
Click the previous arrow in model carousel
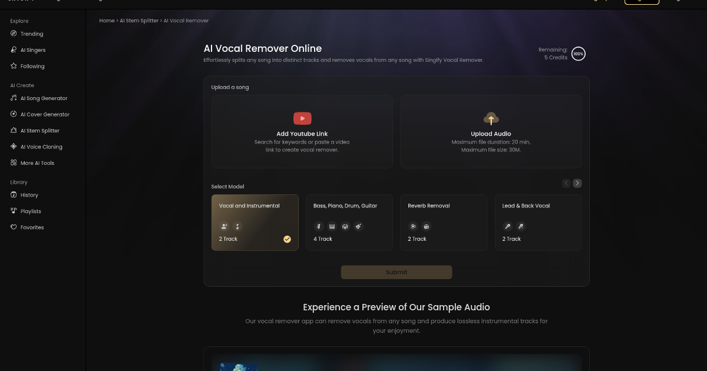566,183
